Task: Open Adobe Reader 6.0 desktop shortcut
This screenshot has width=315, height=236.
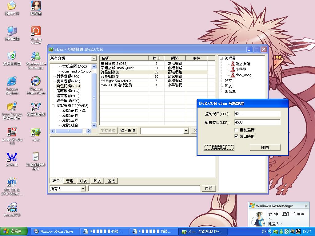Action: 12,136
